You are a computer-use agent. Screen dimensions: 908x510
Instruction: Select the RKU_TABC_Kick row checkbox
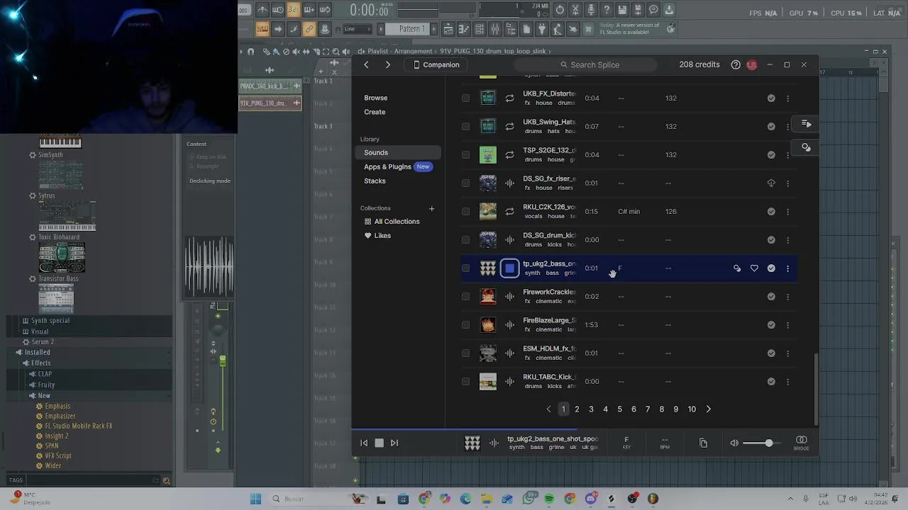coord(465,381)
